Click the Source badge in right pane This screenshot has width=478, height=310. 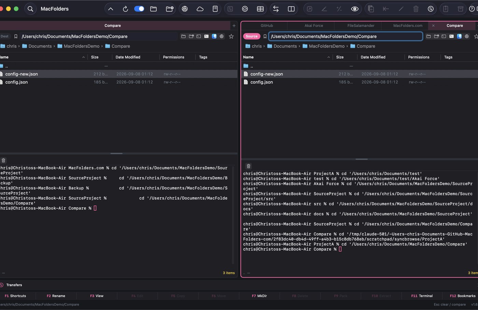click(252, 36)
